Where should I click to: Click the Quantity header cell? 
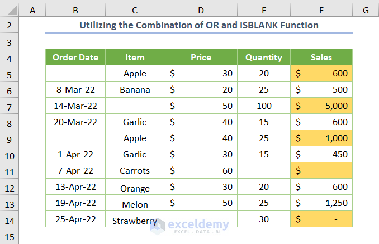tap(264, 57)
